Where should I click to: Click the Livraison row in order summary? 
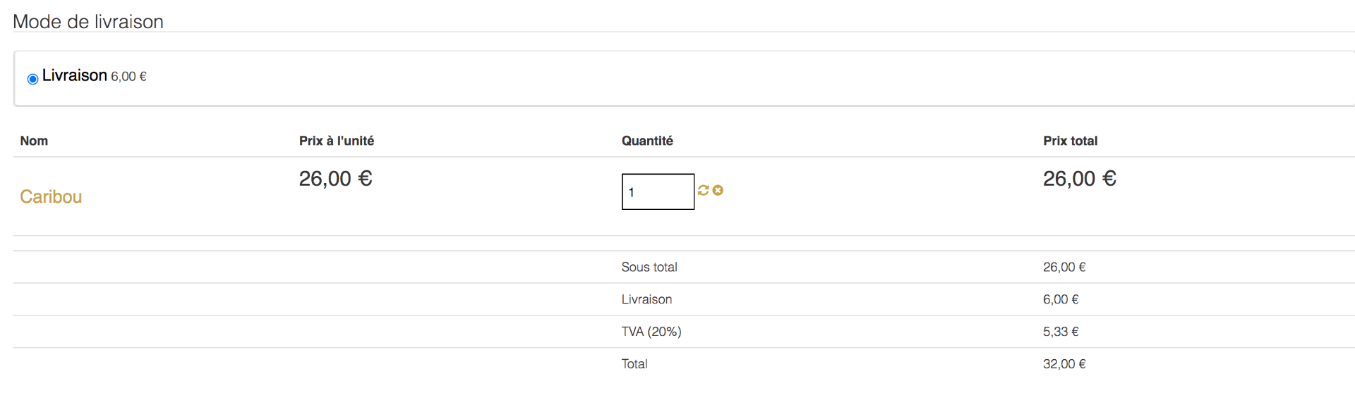click(646, 299)
